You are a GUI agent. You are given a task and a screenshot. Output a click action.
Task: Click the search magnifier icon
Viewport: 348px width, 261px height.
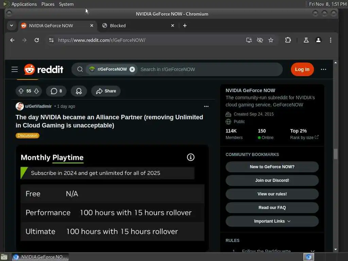click(80, 69)
